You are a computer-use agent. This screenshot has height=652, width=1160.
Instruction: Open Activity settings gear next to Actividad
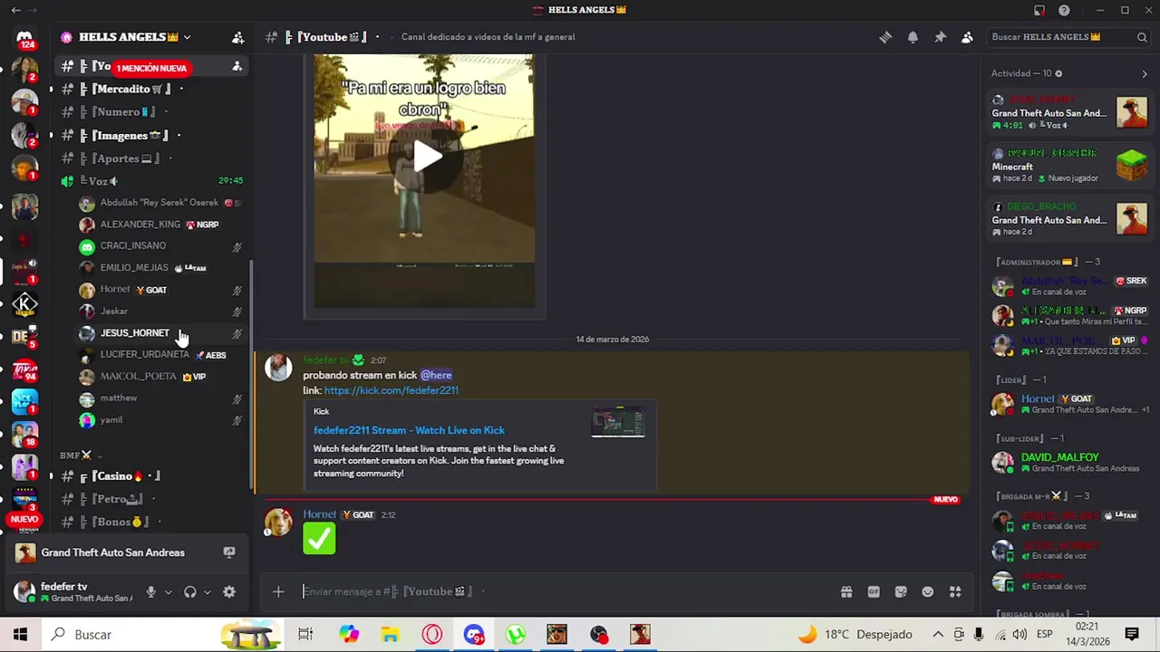pyautogui.click(x=1058, y=73)
